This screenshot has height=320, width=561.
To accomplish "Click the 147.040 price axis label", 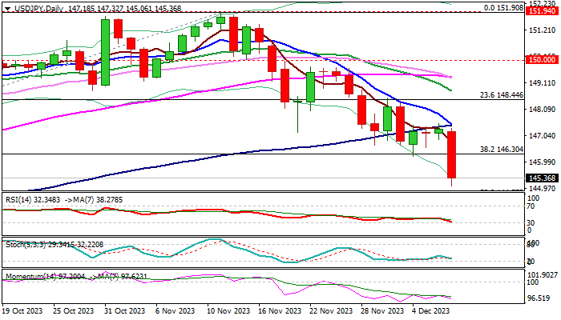I will coord(542,136).
